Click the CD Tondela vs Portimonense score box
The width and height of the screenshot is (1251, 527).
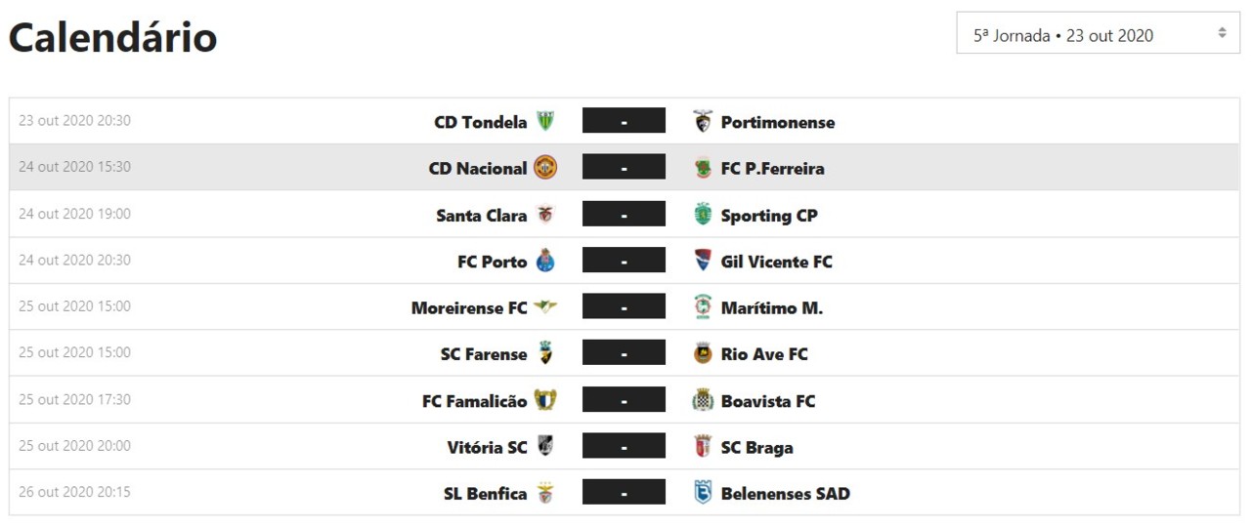pyautogui.click(x=624, y=121)
